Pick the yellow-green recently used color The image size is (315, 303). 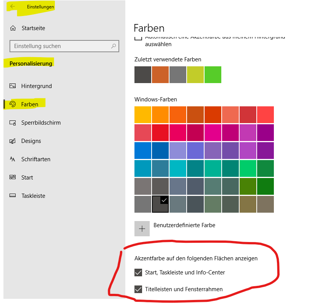coord(195,75)
